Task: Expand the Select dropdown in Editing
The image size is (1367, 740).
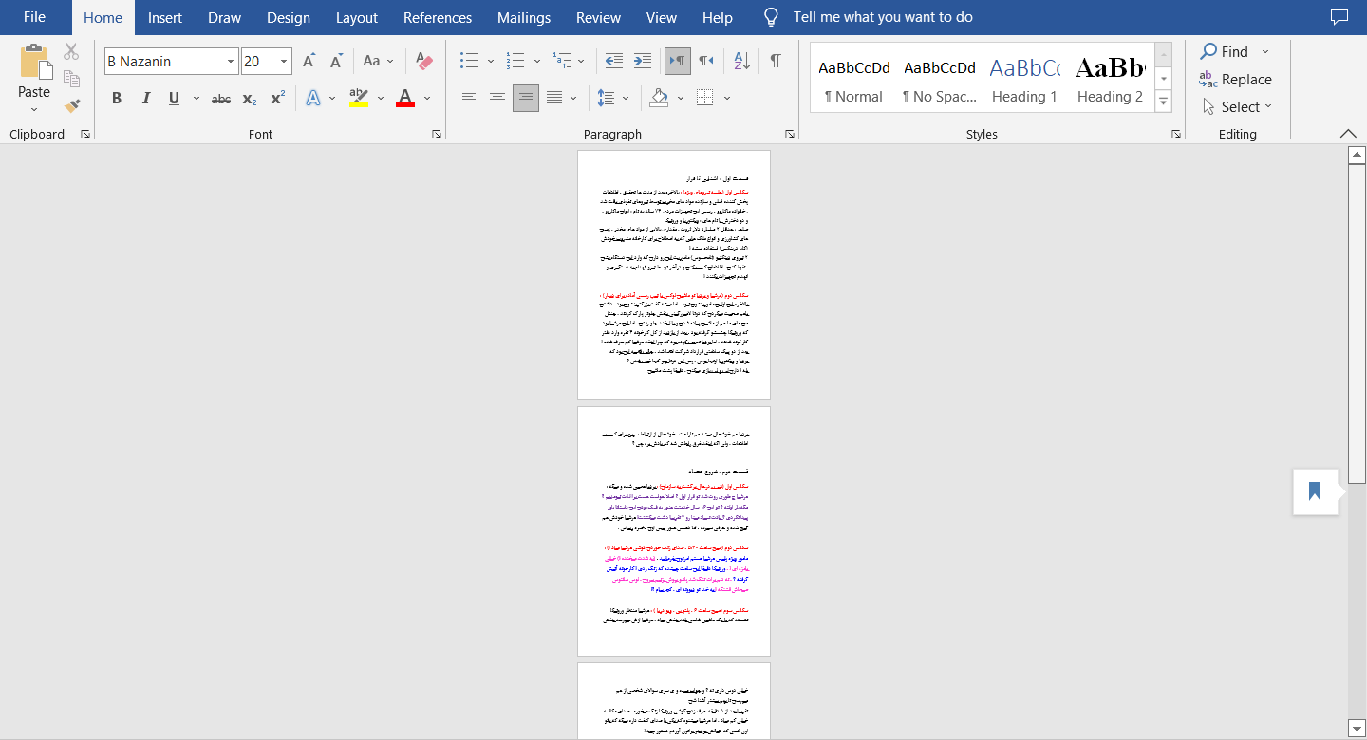Action: [1268, 107]
